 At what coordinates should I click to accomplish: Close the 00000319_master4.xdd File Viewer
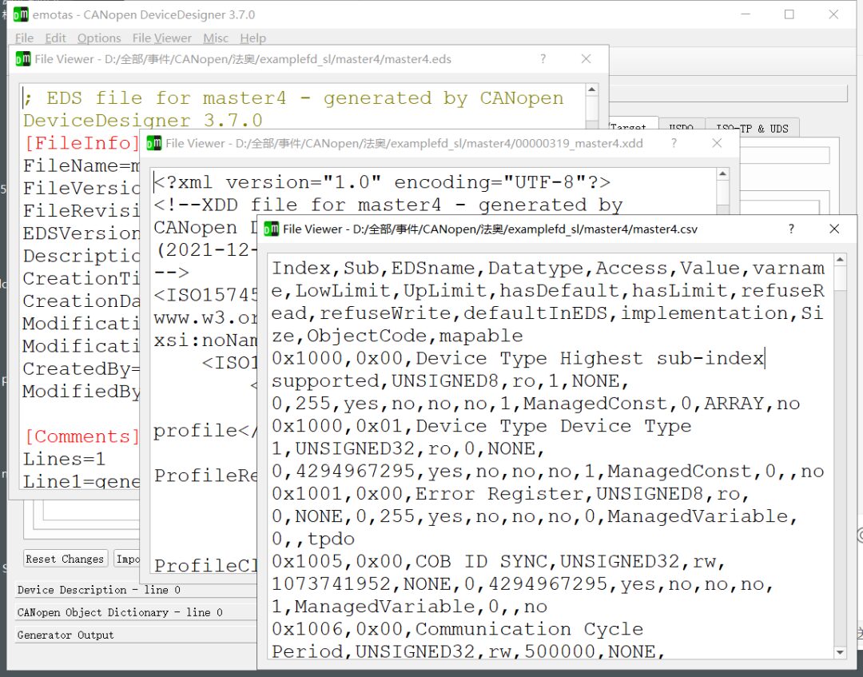pos(717,142)
